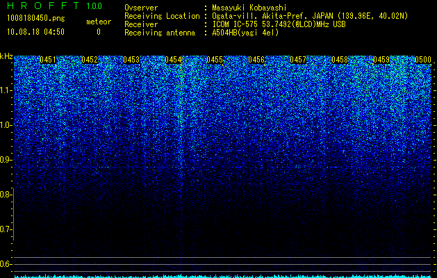The width and height of the screenshot is (437, 278).
Task: Click the 1.0 frequency axis label
Action: pos(6,125)
